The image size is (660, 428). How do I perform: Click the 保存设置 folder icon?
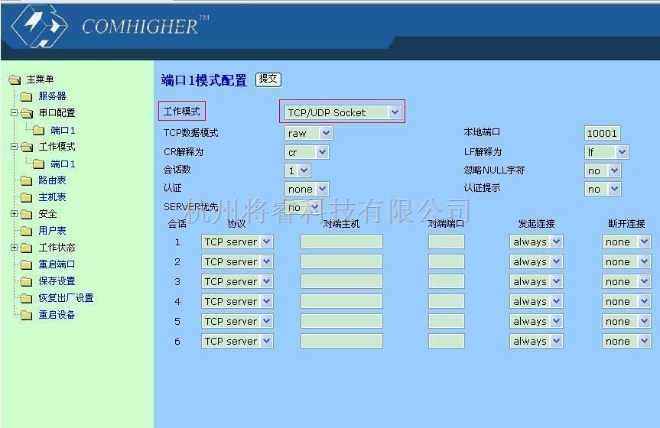(27, 281)
